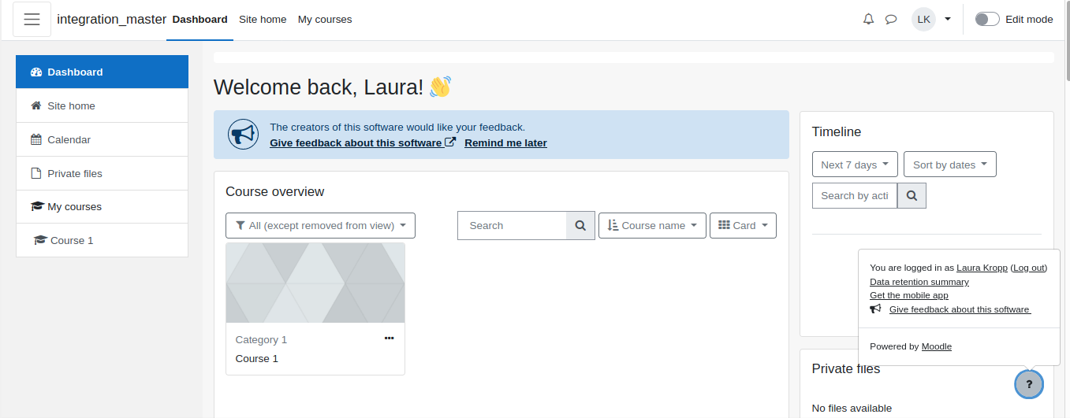Click external link icon after feedback link

(450, 142)
